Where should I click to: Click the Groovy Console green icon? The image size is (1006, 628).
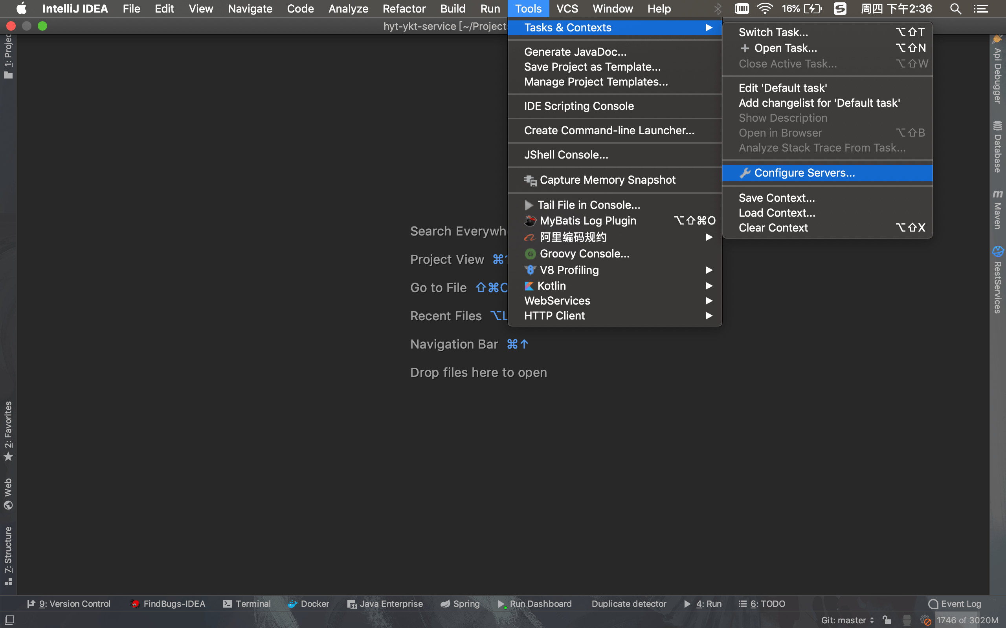(x=530, y=254)
